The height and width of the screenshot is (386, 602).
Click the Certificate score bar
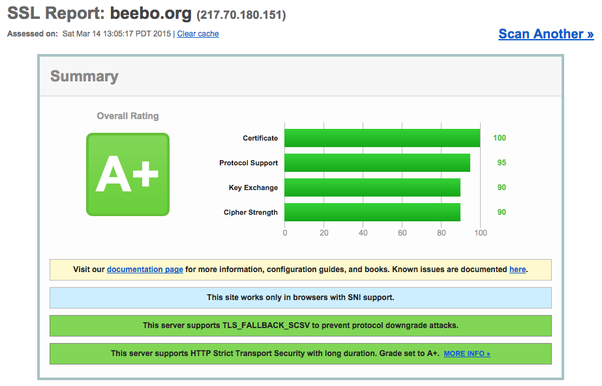pyautogui.click(x=382, y=138)
